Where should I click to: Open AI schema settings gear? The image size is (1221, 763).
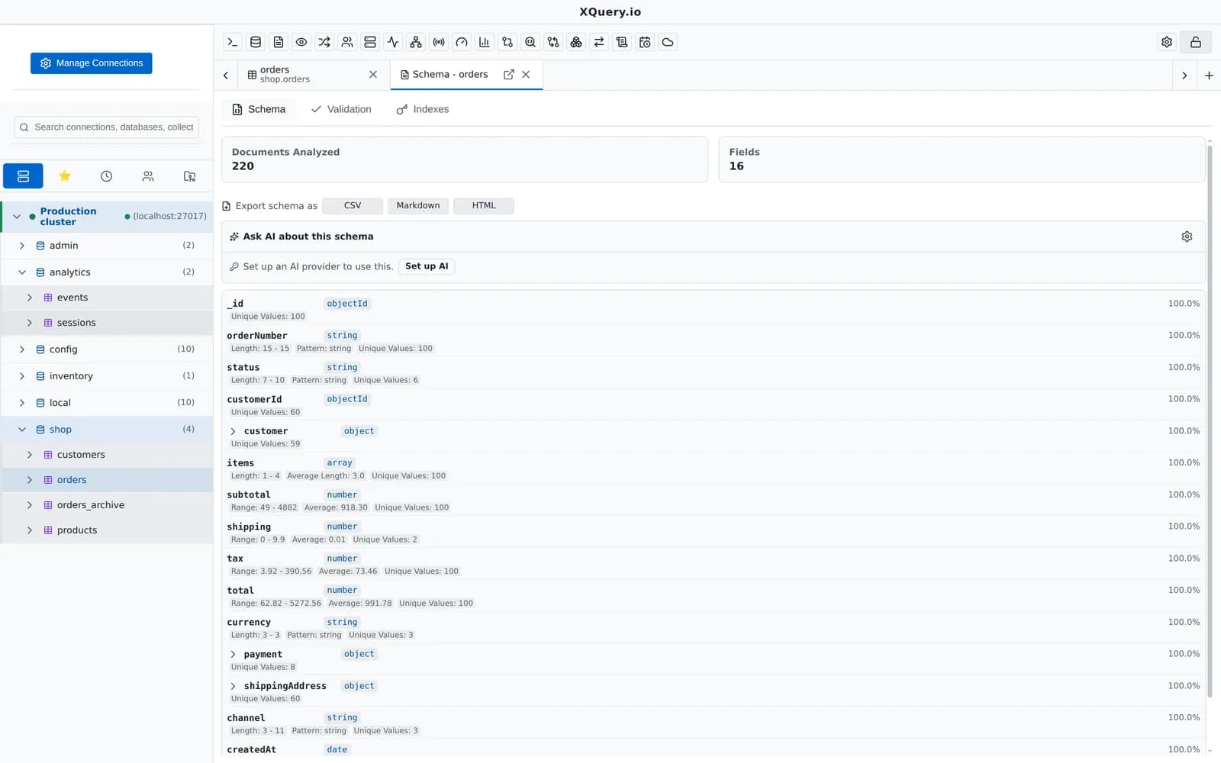[1187, 237]
